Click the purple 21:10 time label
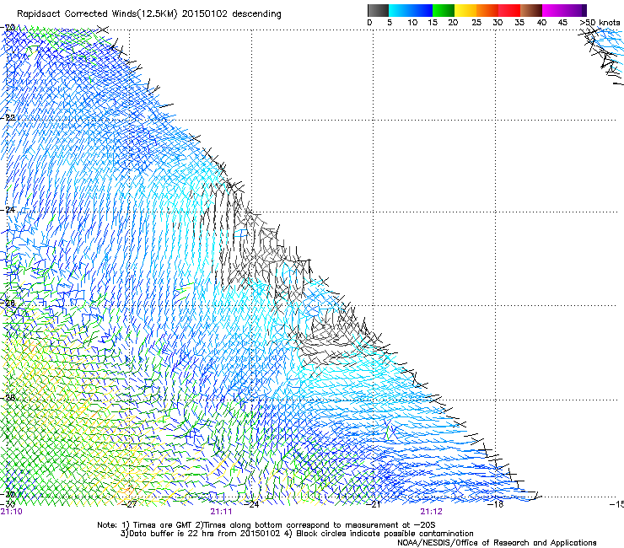624x548 pixels. 12,512
